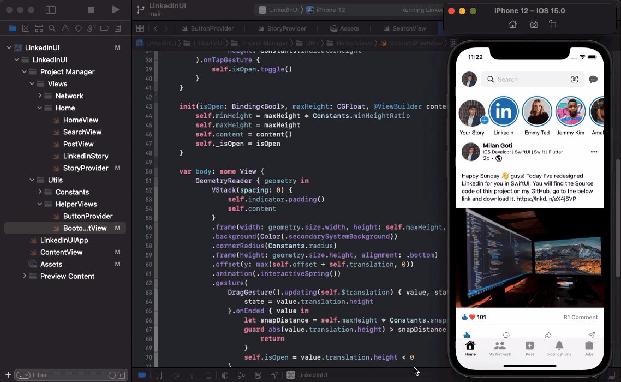This screenshot has height=382, width=621.
Task: Tap the Search field in simulator
Action: (x=532, y=79)
